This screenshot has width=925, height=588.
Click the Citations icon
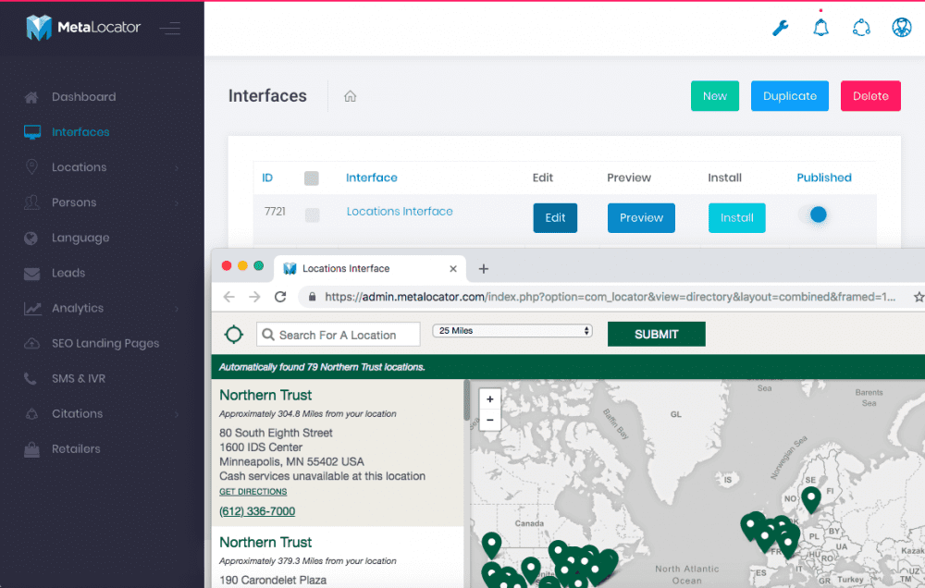[x=31, y=414]
